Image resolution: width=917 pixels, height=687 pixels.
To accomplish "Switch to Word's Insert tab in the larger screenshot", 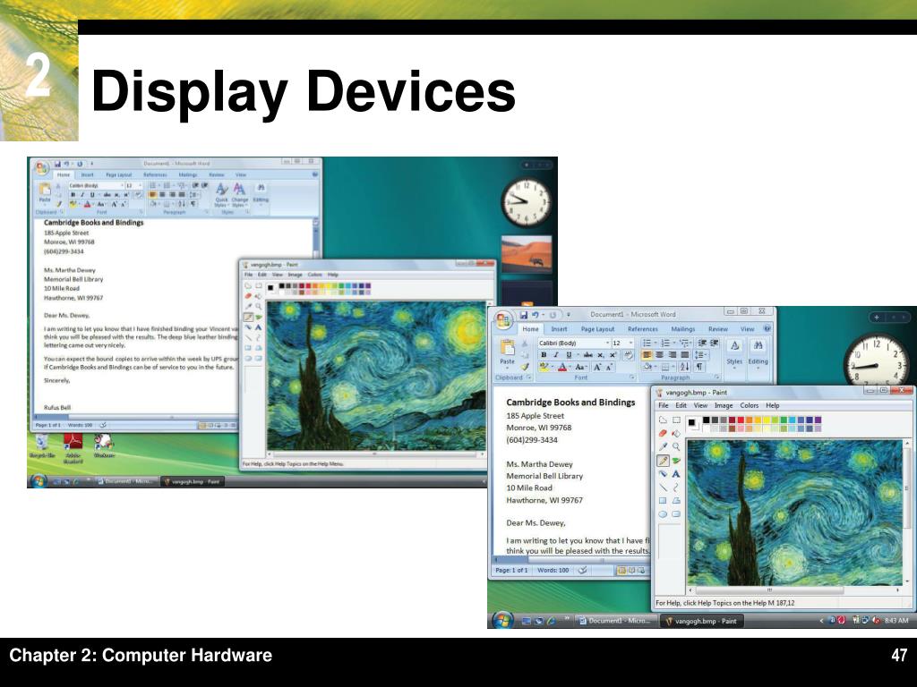I will pyautogui.click(x=559, y=329).
